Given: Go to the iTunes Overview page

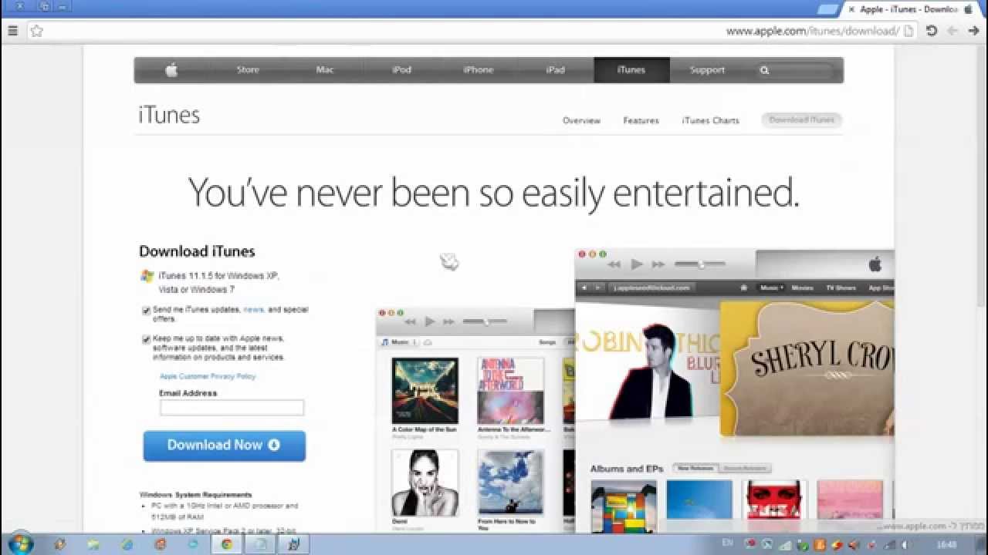Looking at the screenshot, I should (x=581, y=120).
